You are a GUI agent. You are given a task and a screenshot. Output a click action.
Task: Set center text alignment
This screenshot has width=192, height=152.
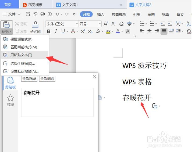tap(150, 31)
